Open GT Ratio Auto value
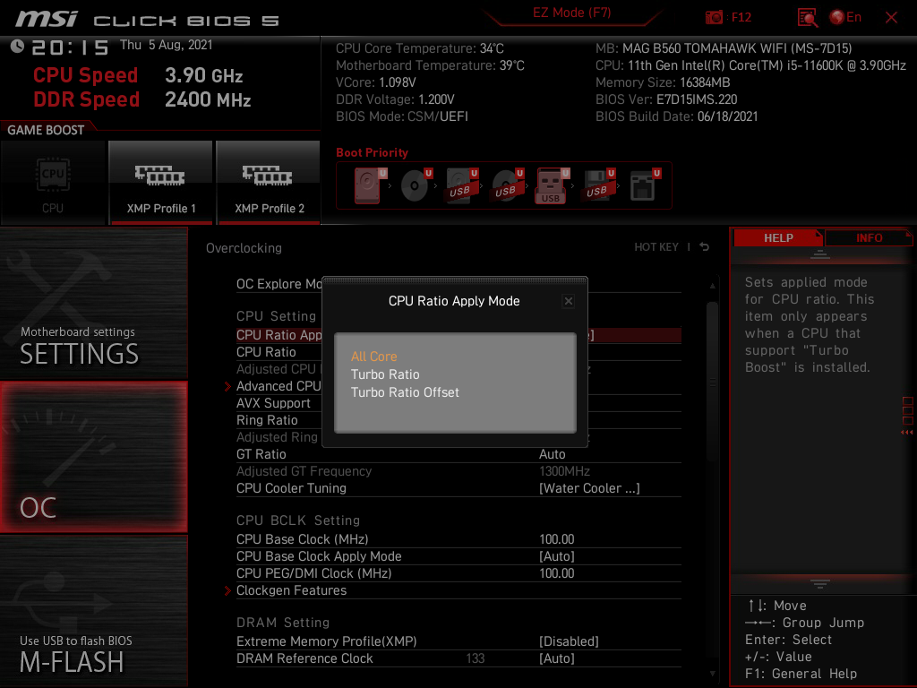917x688 pixels. [552, 454]
